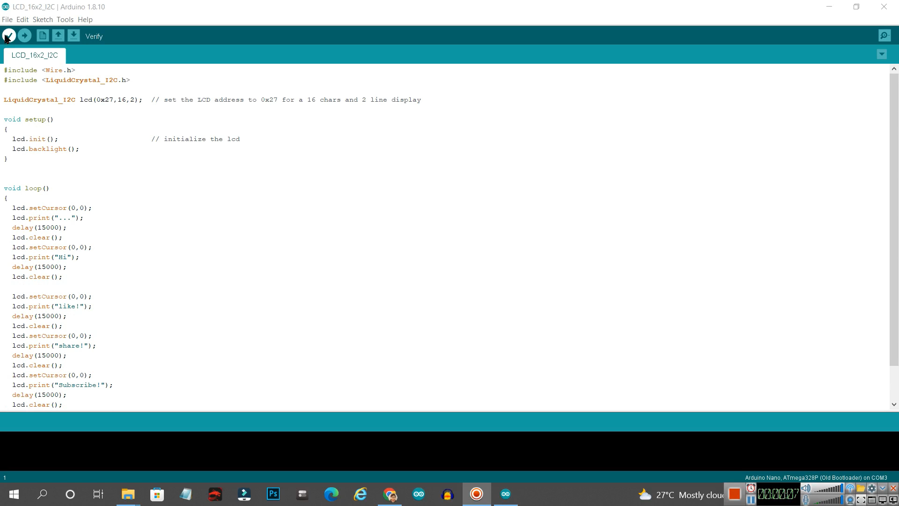Open the Tools menu

point(65,19)
